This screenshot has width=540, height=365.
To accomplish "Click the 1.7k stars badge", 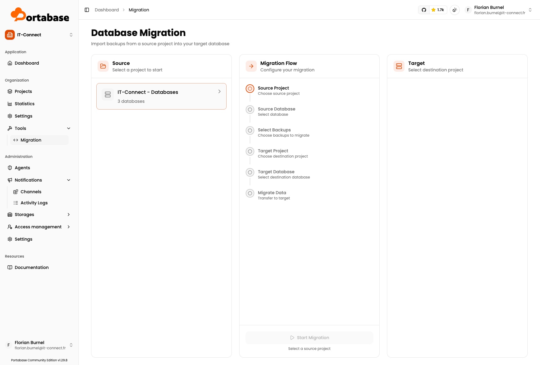I will [x=438, y=10].
